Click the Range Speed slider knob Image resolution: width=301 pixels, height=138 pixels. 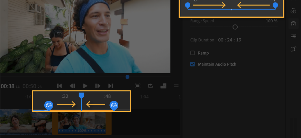[235, 27]
